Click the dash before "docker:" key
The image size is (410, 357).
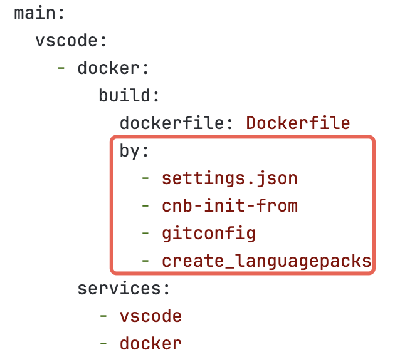click(x=61, y=68)
